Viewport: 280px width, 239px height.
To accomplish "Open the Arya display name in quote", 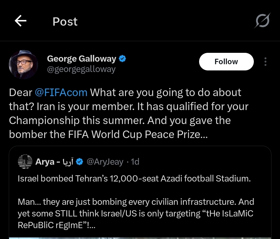I will 54,162.
